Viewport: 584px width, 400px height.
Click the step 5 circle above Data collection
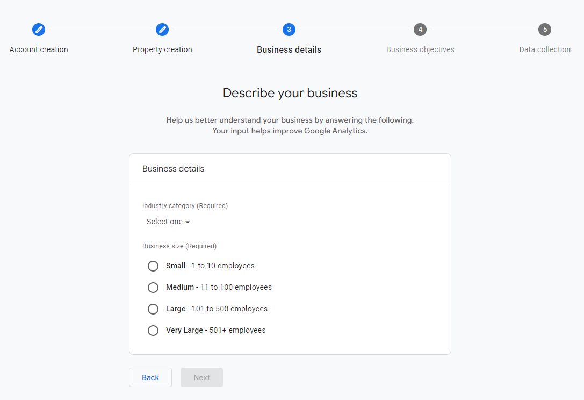click(545, 30)
